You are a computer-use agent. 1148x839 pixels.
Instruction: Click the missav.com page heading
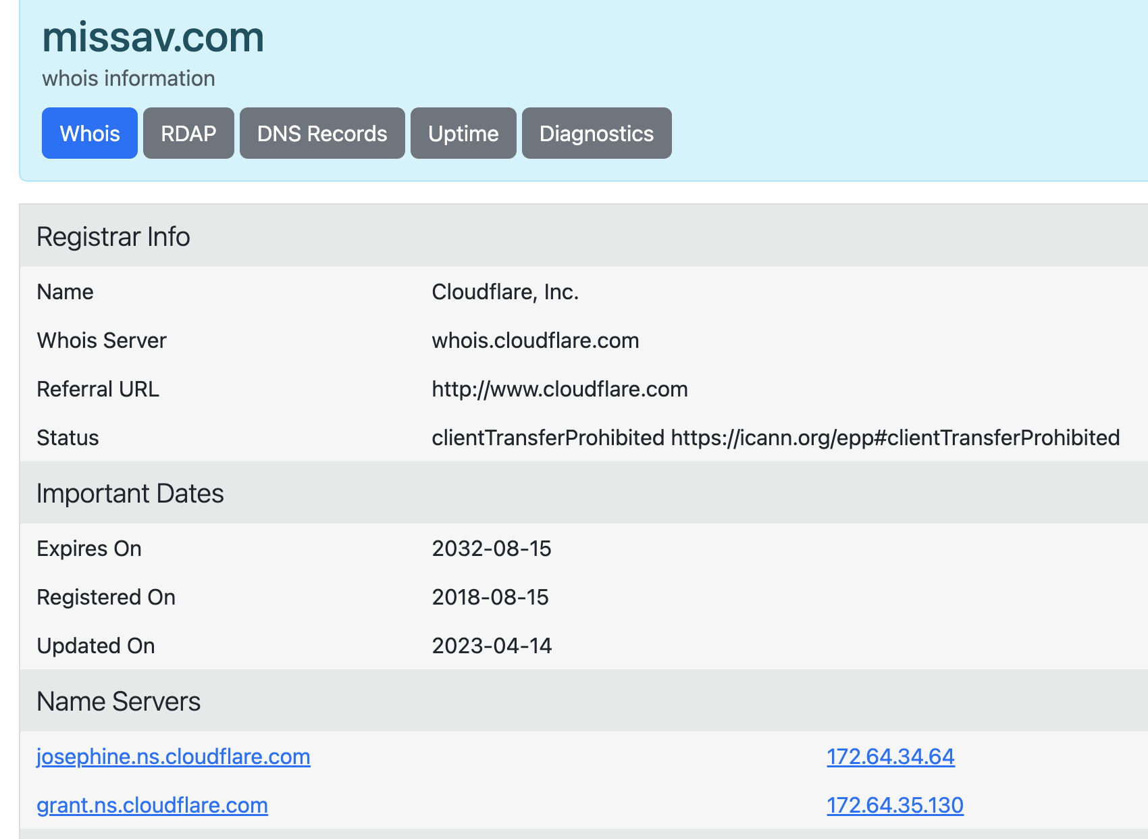(153, 37)
